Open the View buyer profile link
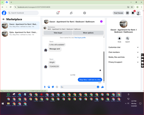The width and height of the screenshot is (144, 115). (80, 38)
